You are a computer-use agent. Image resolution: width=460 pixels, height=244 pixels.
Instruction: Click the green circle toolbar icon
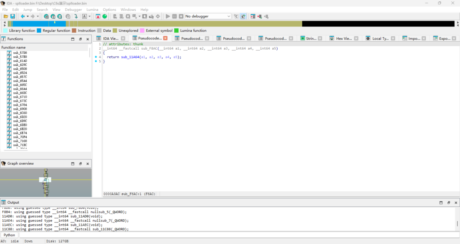click(105, 17)
